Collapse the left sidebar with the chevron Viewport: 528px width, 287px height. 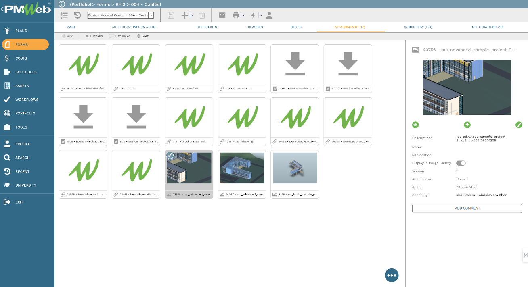pos(2,10)
